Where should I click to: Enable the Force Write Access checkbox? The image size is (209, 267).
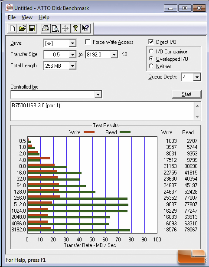88,42
